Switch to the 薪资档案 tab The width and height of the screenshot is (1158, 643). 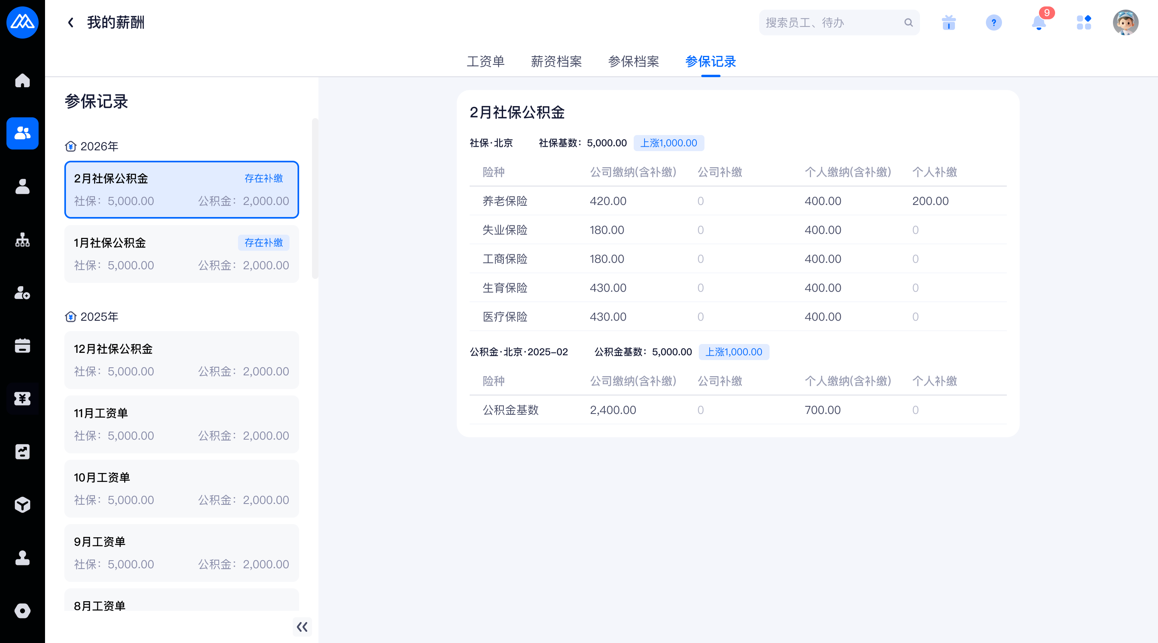[556, 61]
